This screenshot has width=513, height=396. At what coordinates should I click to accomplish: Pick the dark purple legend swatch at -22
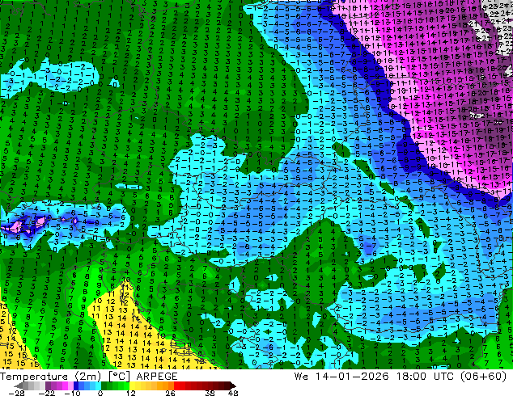point(48,385)
